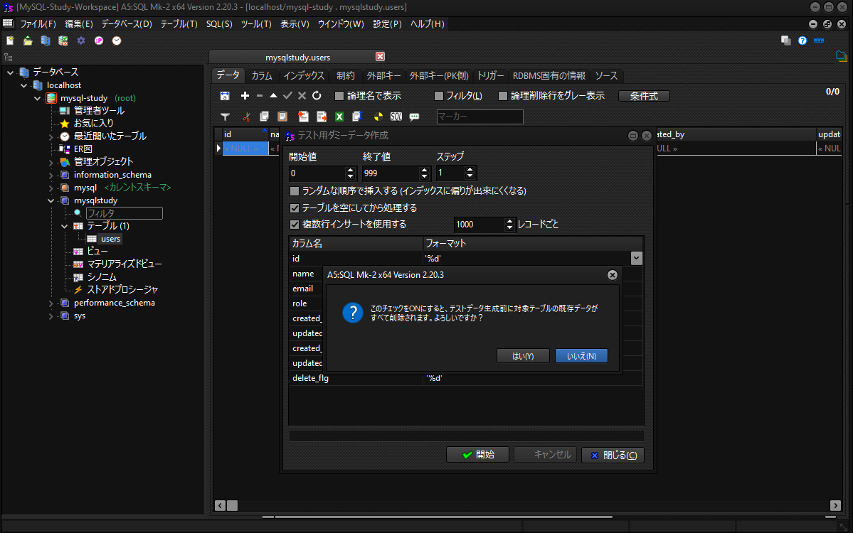Image resolution: width=853 pixels, height=533 pixels.
Task: Close the confirmation dialog with its X
Action: (x=612, y=275)
